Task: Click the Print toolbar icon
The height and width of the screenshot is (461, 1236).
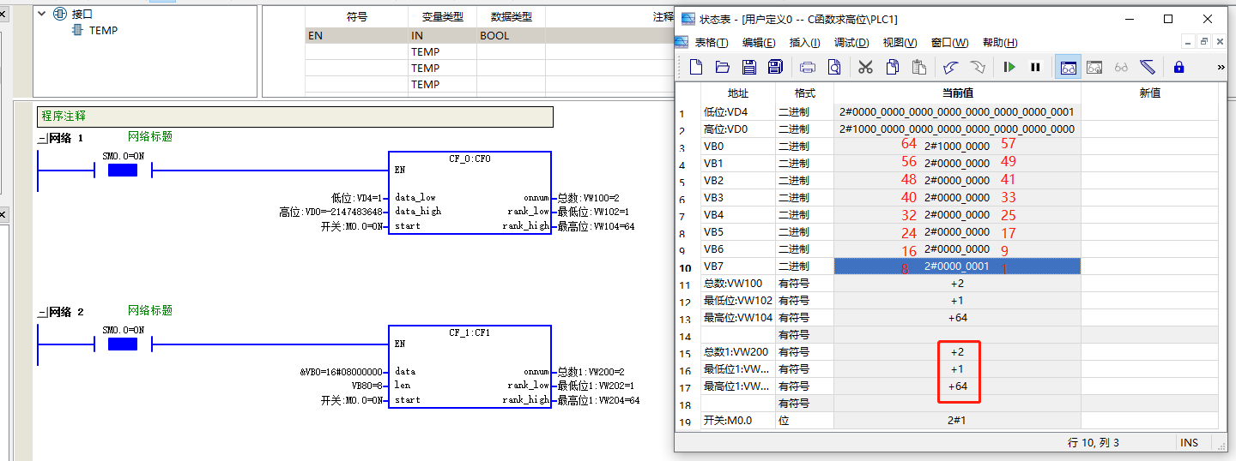Action: pos(808,67)
